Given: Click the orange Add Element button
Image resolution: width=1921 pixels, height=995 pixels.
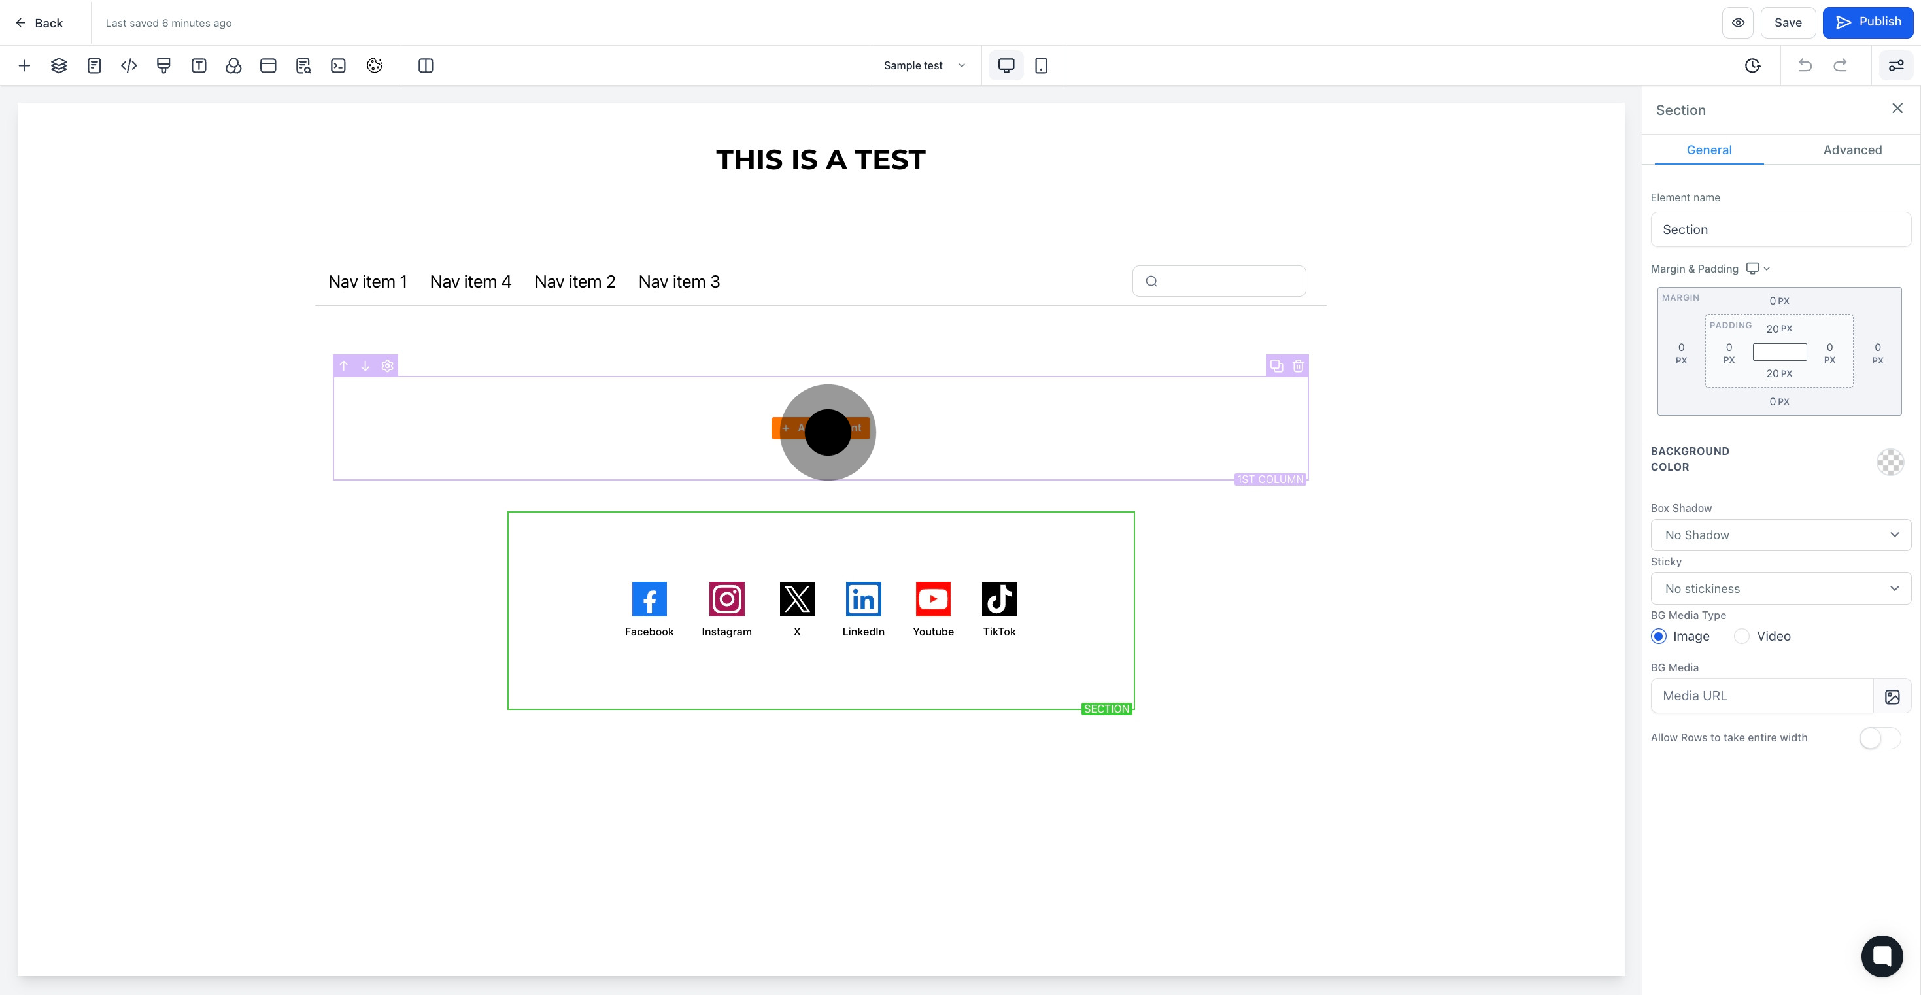Looking at the screenshot, I should 821,428.
